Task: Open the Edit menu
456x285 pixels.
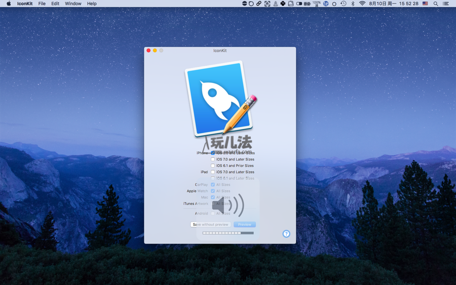Action: coord(55,4)
